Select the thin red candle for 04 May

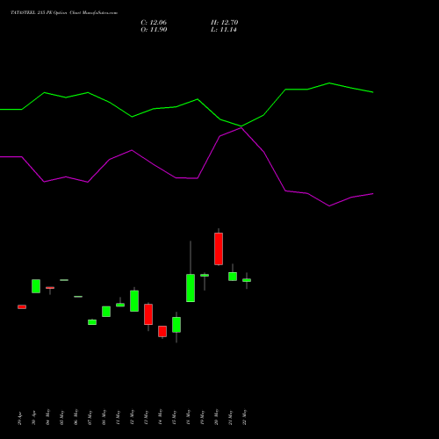pos(50,288)
